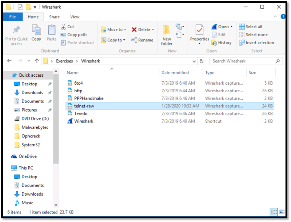Click Quick access in navigation pane
291x222 pixels.
click(x=28, y=75)
